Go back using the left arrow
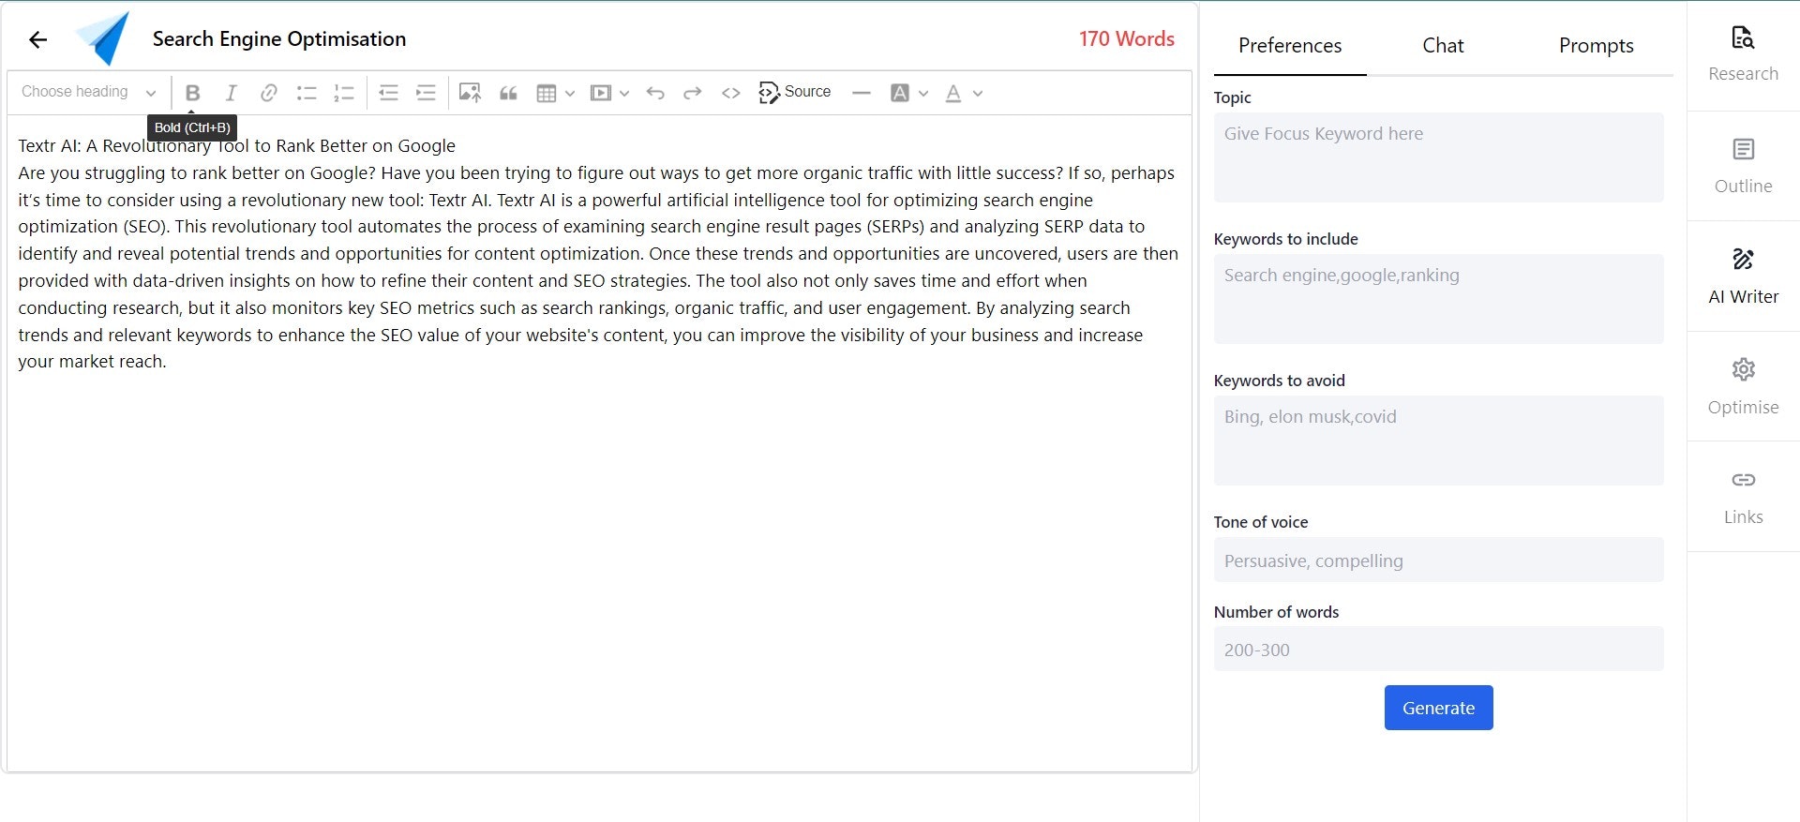The image size is (1800, 822). point(37,39)
